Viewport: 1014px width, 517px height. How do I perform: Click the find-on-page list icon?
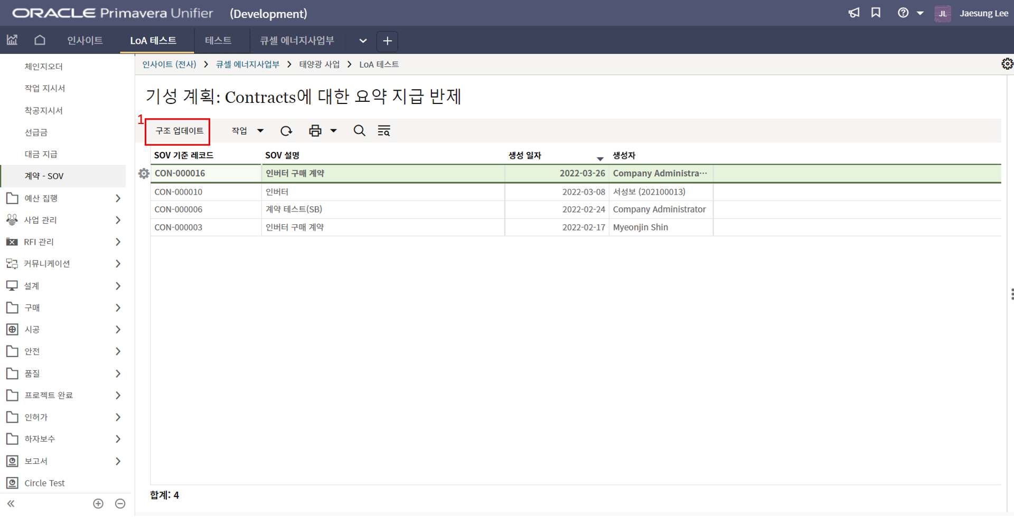coord(384,131)
